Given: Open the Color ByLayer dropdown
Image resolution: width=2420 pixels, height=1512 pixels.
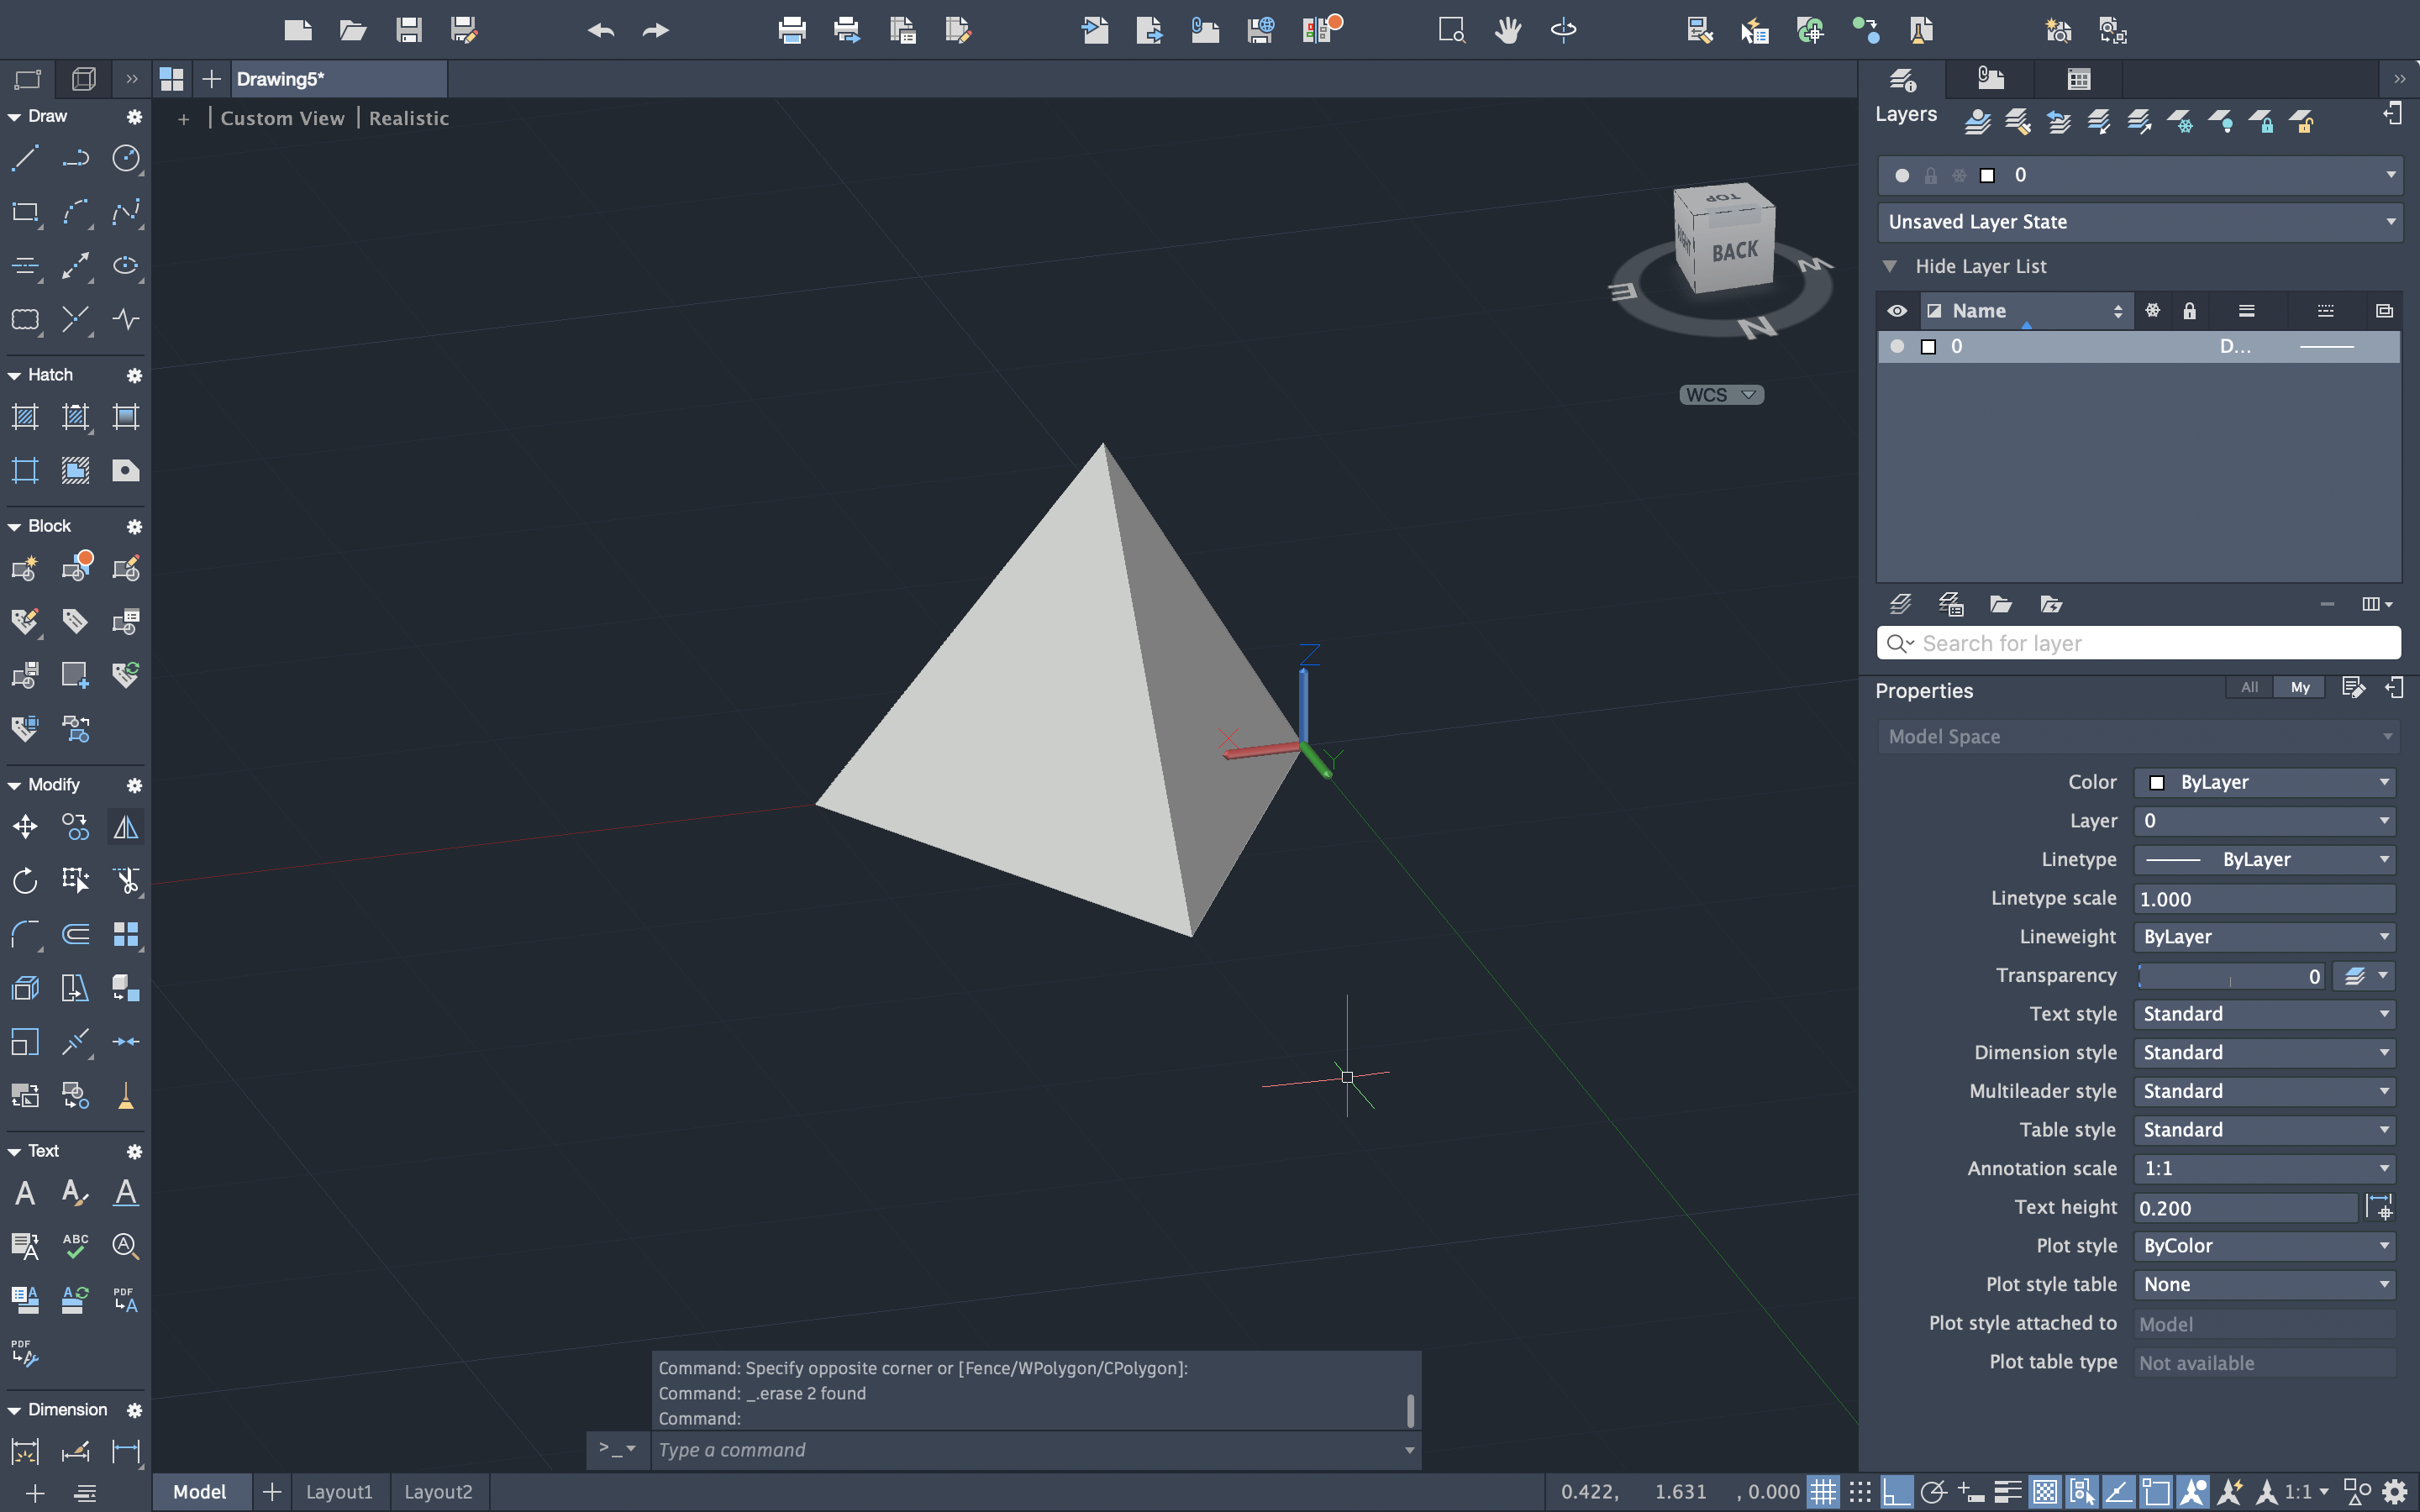Looking at the screenshot, I should point(2265,782).
